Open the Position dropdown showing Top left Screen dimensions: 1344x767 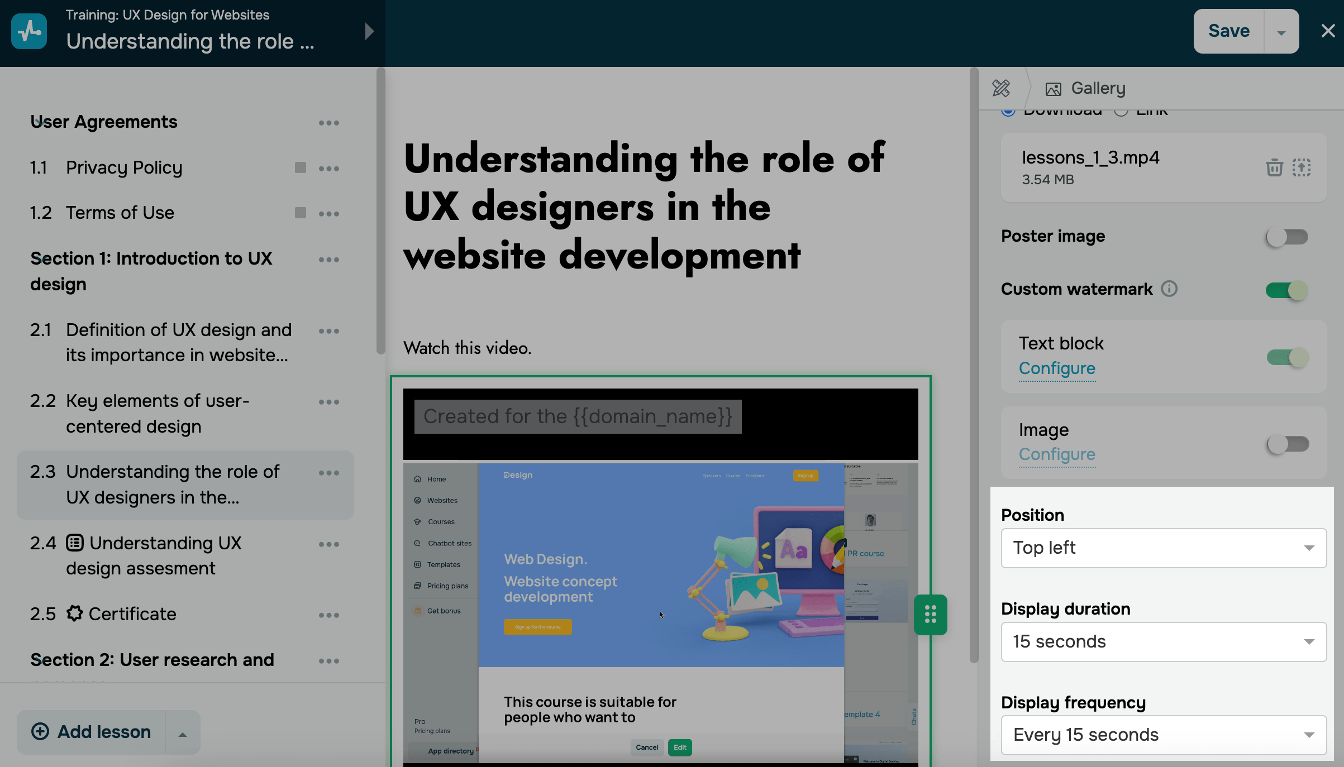pyautogui.click(x=1164, y=548)
